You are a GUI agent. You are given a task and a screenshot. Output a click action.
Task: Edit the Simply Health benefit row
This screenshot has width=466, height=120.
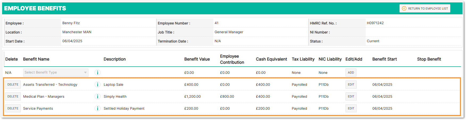[351, 96]
